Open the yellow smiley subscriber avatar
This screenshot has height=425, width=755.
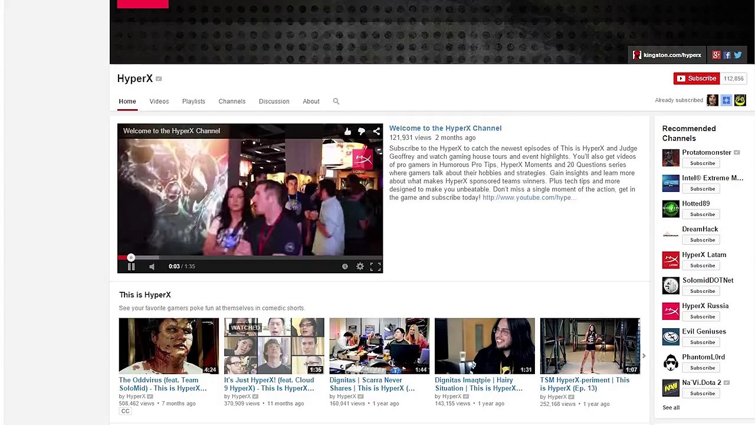click(x=740, y=100)
